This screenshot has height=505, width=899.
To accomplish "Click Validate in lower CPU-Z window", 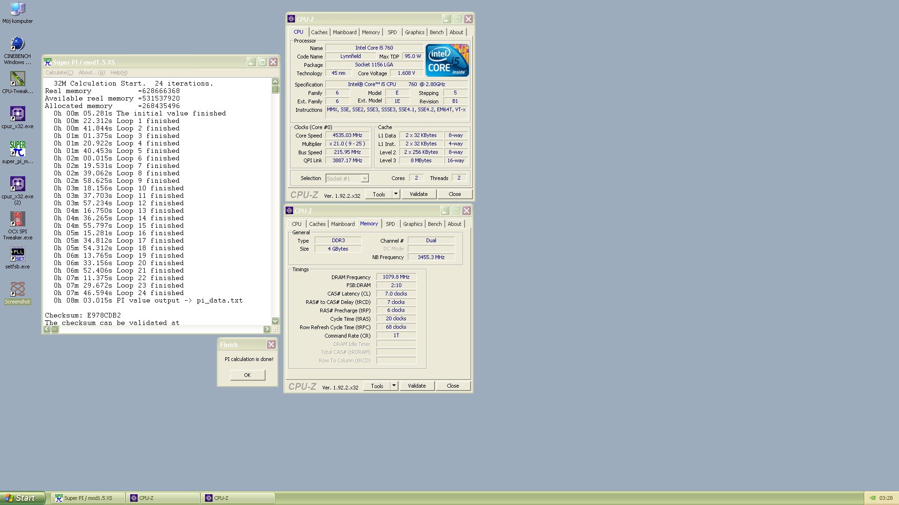I will pyautogui.click(x=417, y=386).
